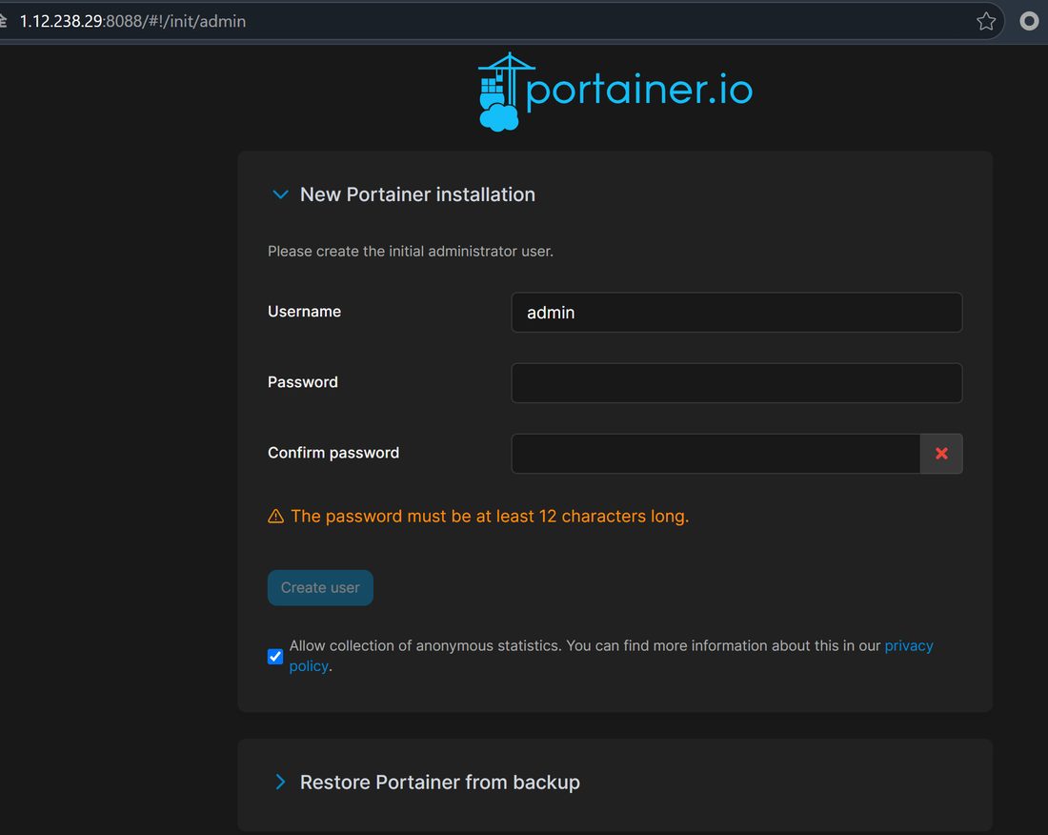The image size is (1048, 835).
Task: Click the Confirm password input field
Action: [x=715, y=454]
